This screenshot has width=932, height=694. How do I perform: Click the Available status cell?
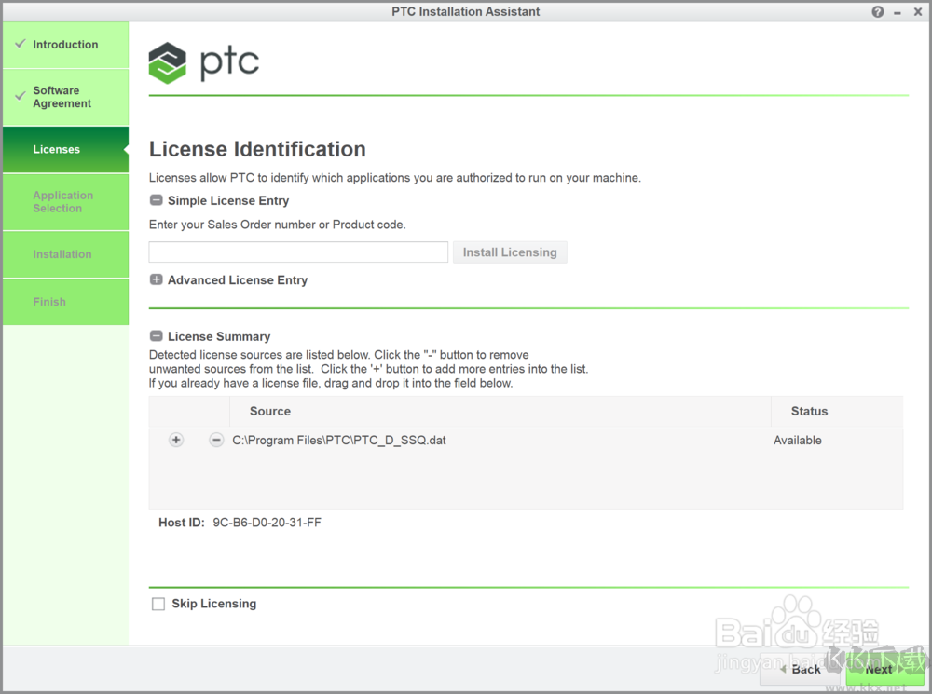tap(798, 441)
